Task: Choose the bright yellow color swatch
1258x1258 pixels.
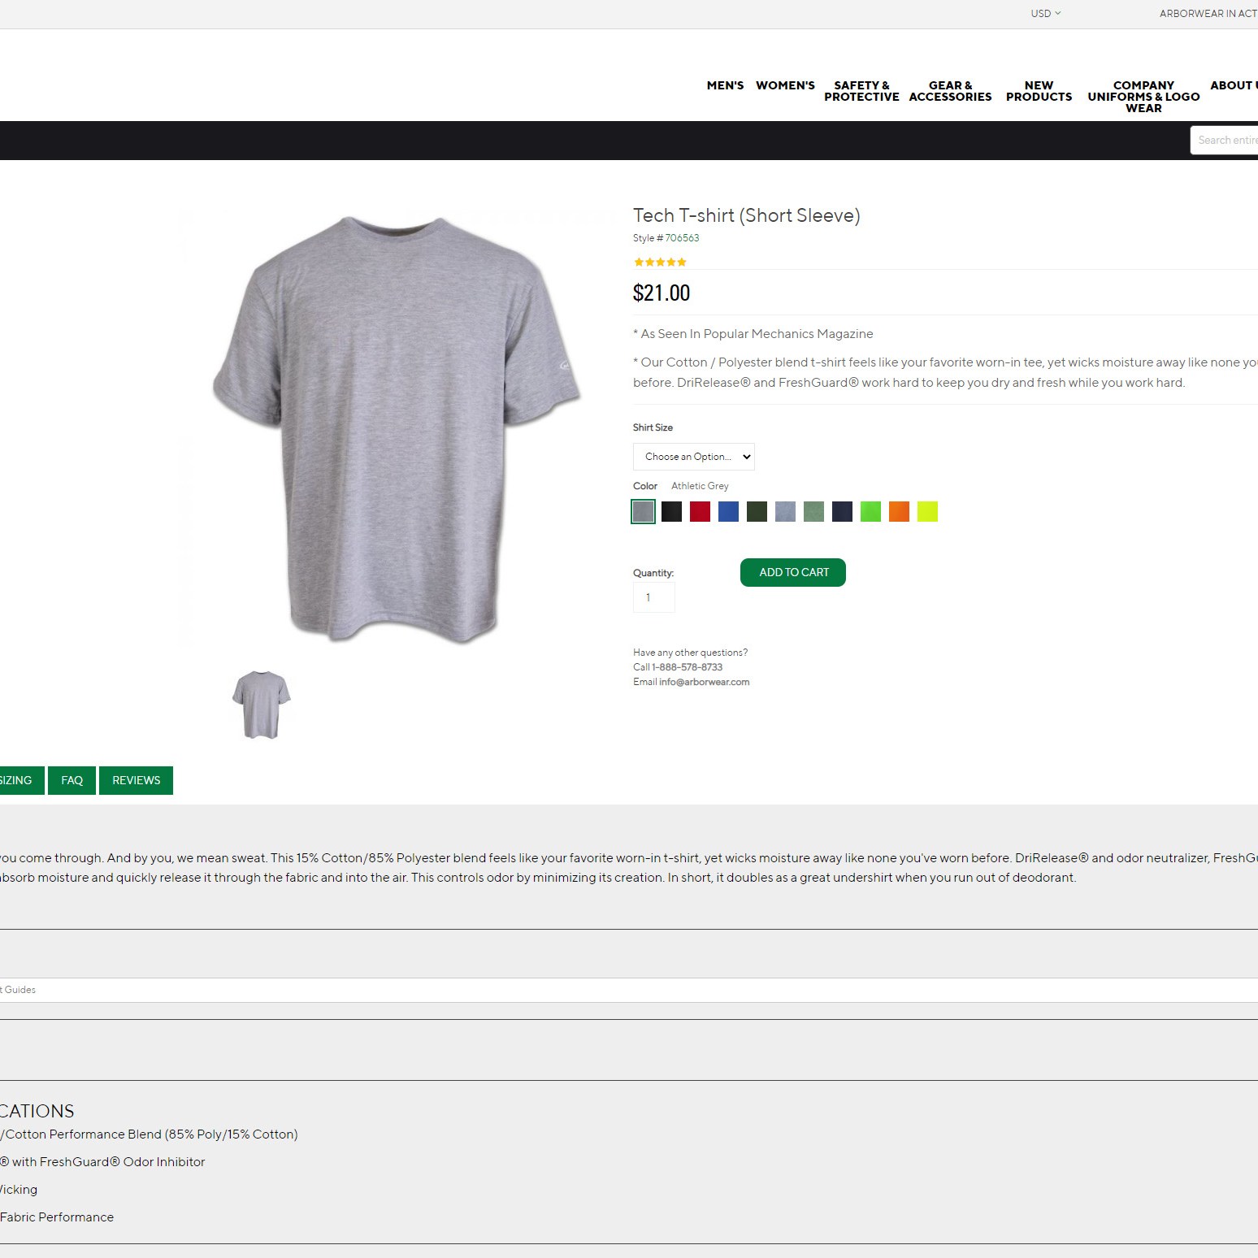Action: click(927, 511)
